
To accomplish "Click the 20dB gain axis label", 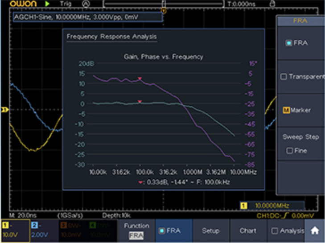I will [86, 63].
